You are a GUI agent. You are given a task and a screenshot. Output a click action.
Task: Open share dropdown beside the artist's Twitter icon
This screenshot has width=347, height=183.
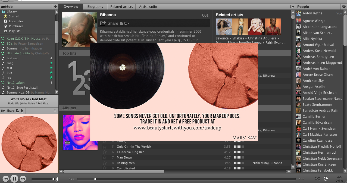tap(128, 23)
